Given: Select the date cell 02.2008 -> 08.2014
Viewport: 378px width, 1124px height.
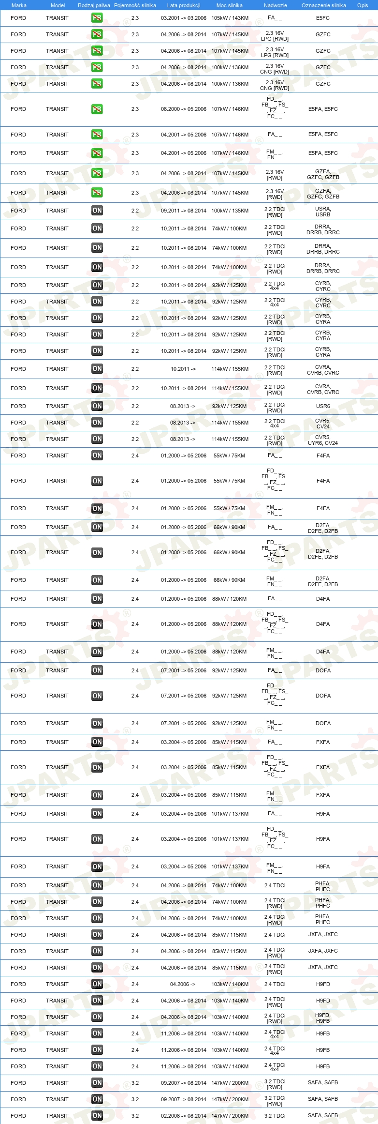Looking at the screenshot, I should (x=184, y=1116).
